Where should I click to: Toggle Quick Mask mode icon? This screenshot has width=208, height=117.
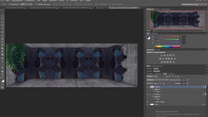click(2, 84)
